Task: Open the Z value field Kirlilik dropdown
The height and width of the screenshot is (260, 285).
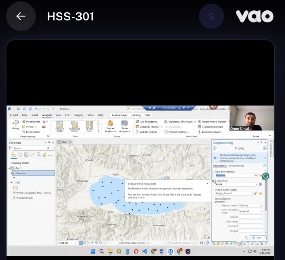Action: coord(236,184)
